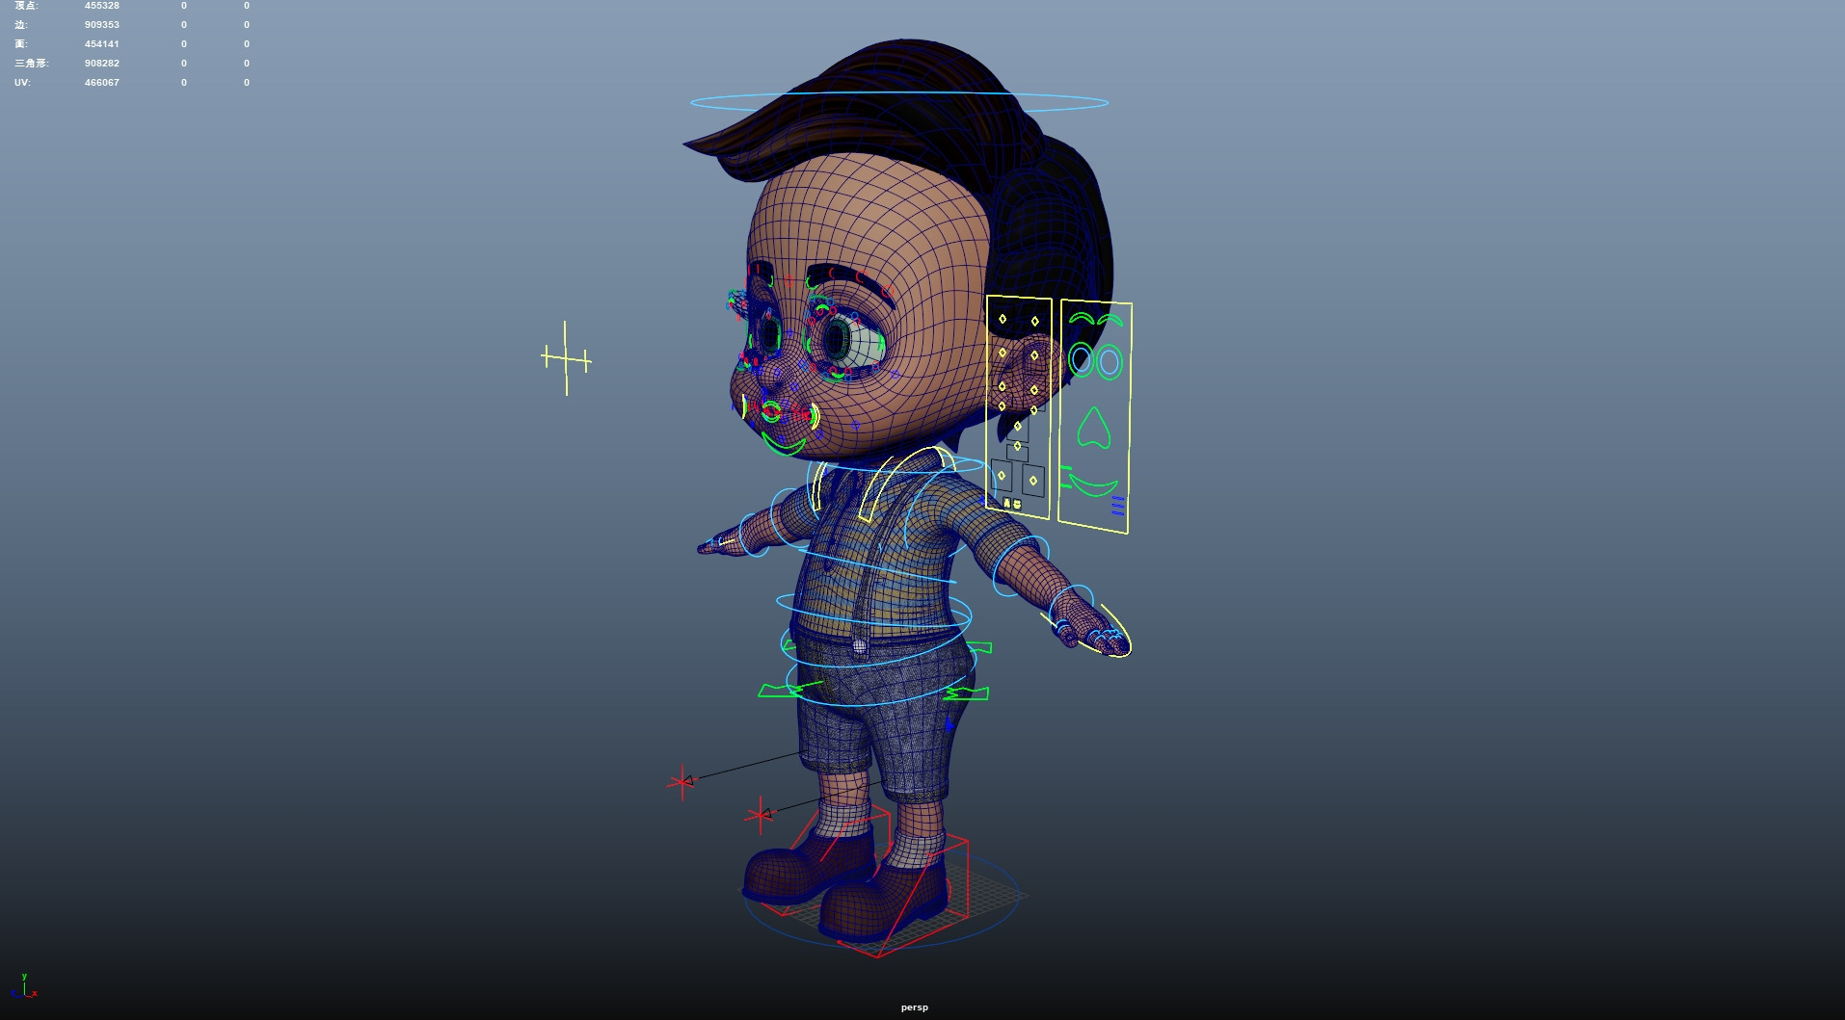Click the face count 454141
This screenshot has width=1845, height=1020.
[102, 44]
